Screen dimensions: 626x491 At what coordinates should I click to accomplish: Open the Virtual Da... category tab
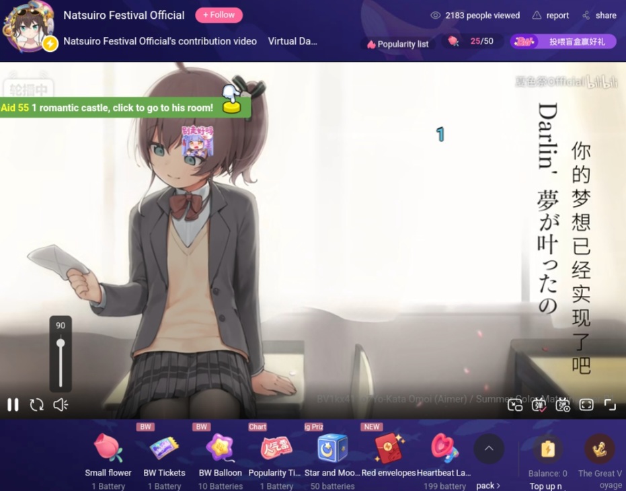(292, 41)
